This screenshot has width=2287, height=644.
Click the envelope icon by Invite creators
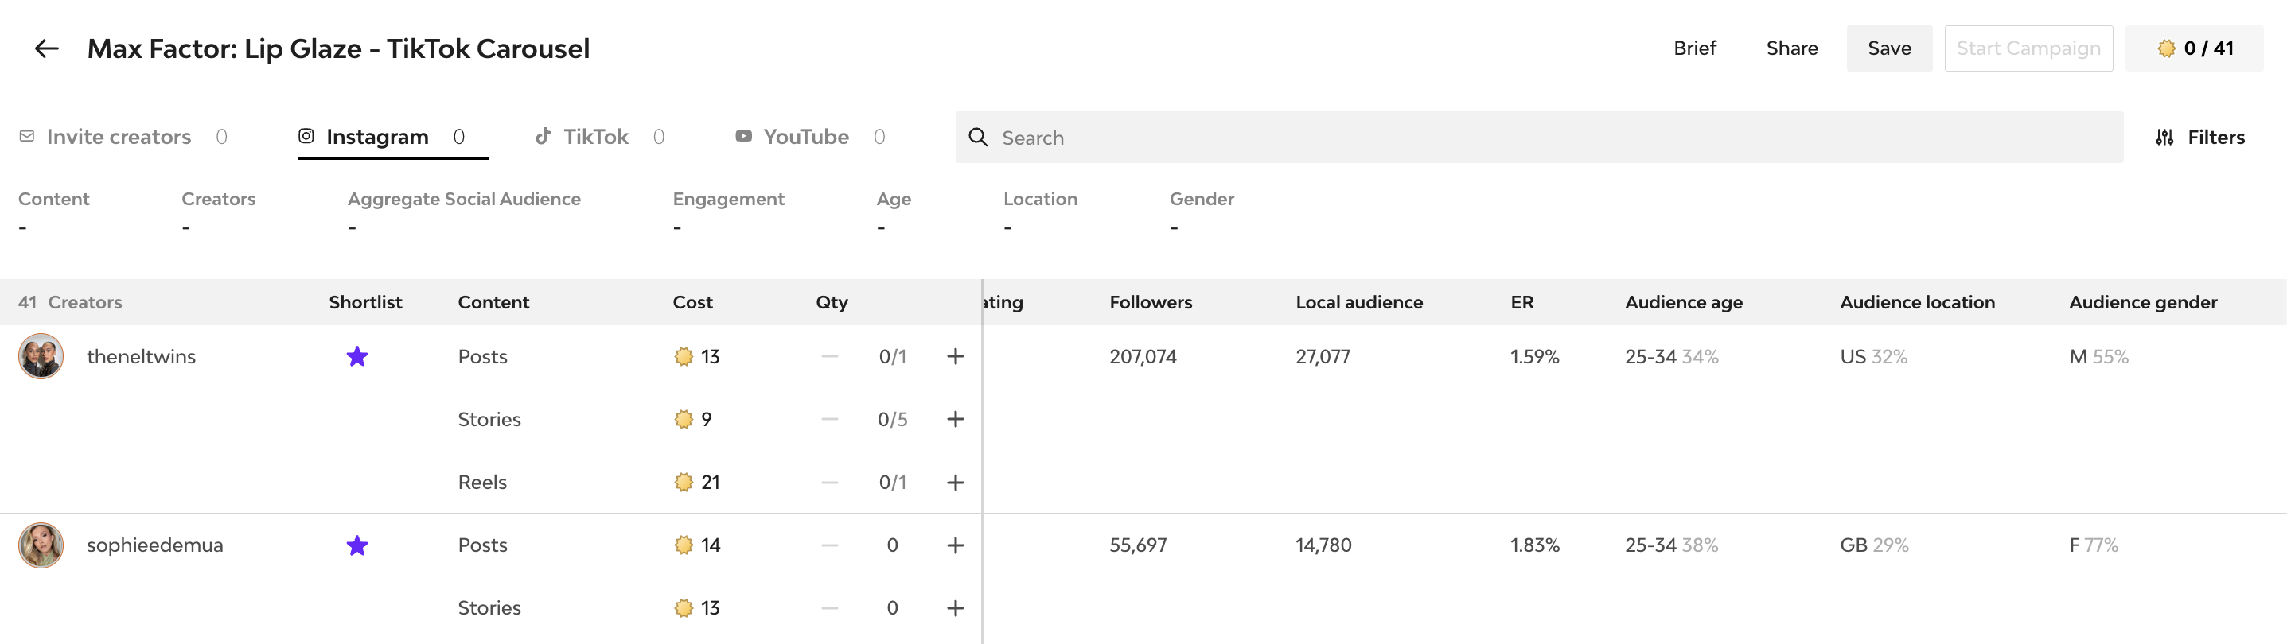pos(26,136)
